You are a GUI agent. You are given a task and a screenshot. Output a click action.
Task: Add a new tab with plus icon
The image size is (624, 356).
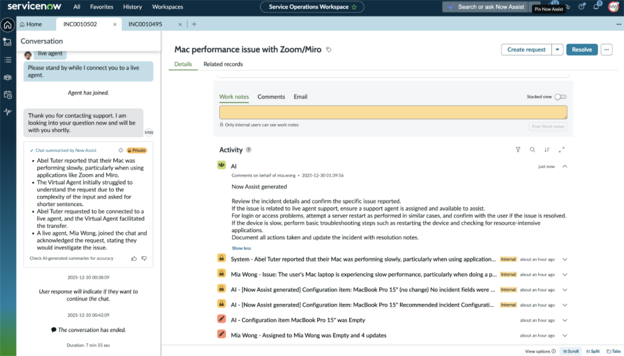coord(194,24)
